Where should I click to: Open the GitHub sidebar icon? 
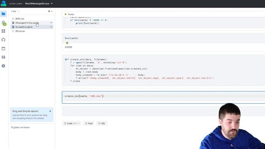coord(3,40)
